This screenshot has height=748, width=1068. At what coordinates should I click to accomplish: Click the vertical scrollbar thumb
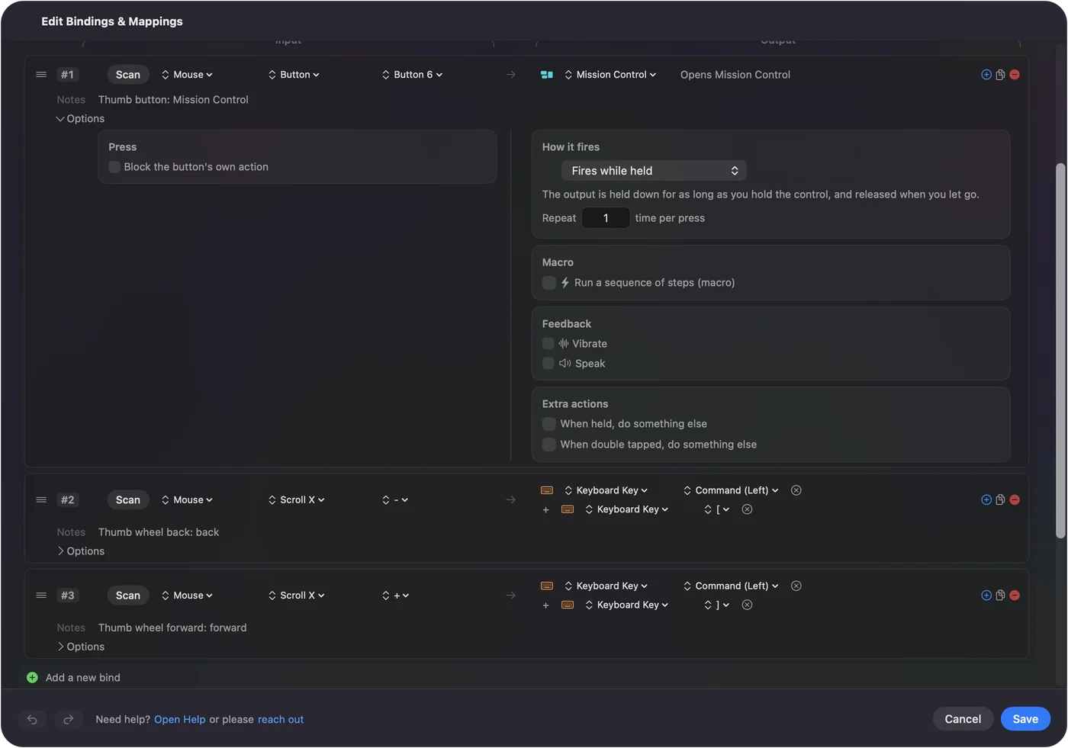[1060, 351]
